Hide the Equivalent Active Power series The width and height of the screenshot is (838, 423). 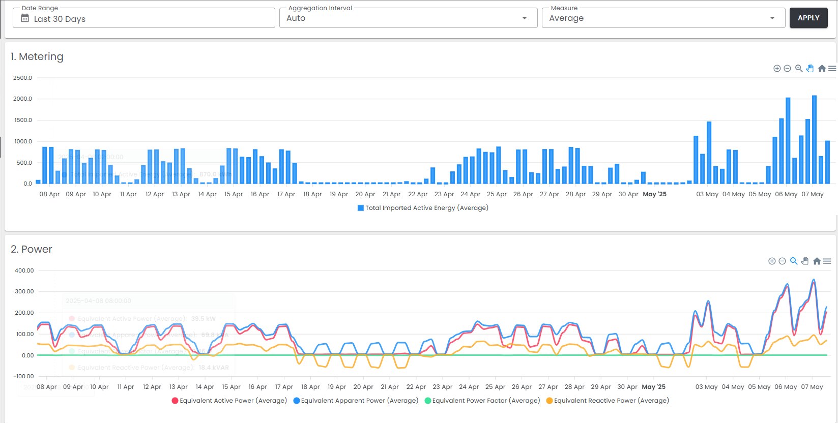click(229, 401)
